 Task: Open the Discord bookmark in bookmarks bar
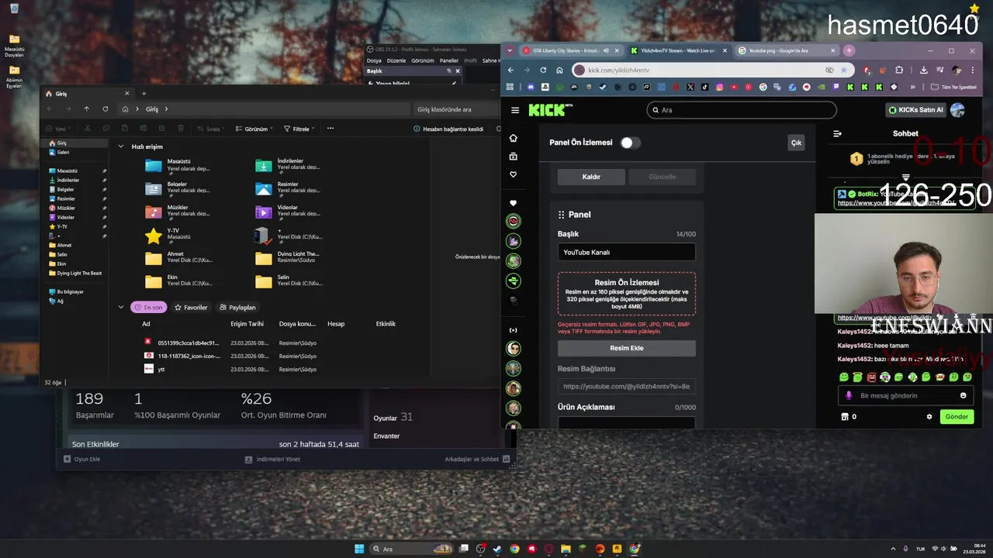tap(531, 87)
